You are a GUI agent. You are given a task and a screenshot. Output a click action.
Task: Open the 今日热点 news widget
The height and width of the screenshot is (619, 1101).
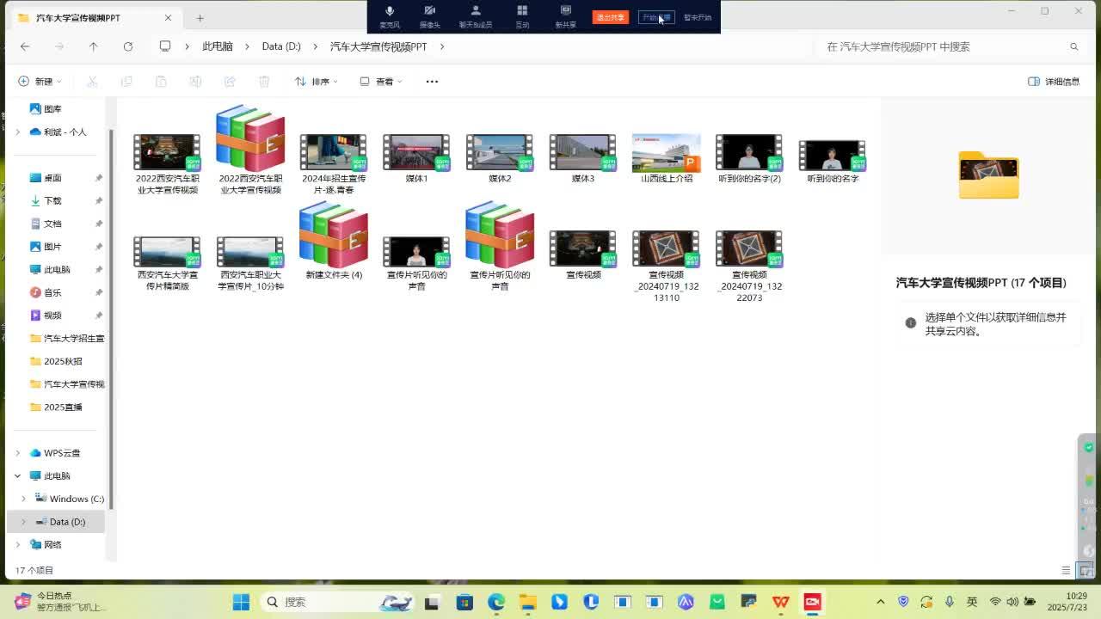pos(60,601)
